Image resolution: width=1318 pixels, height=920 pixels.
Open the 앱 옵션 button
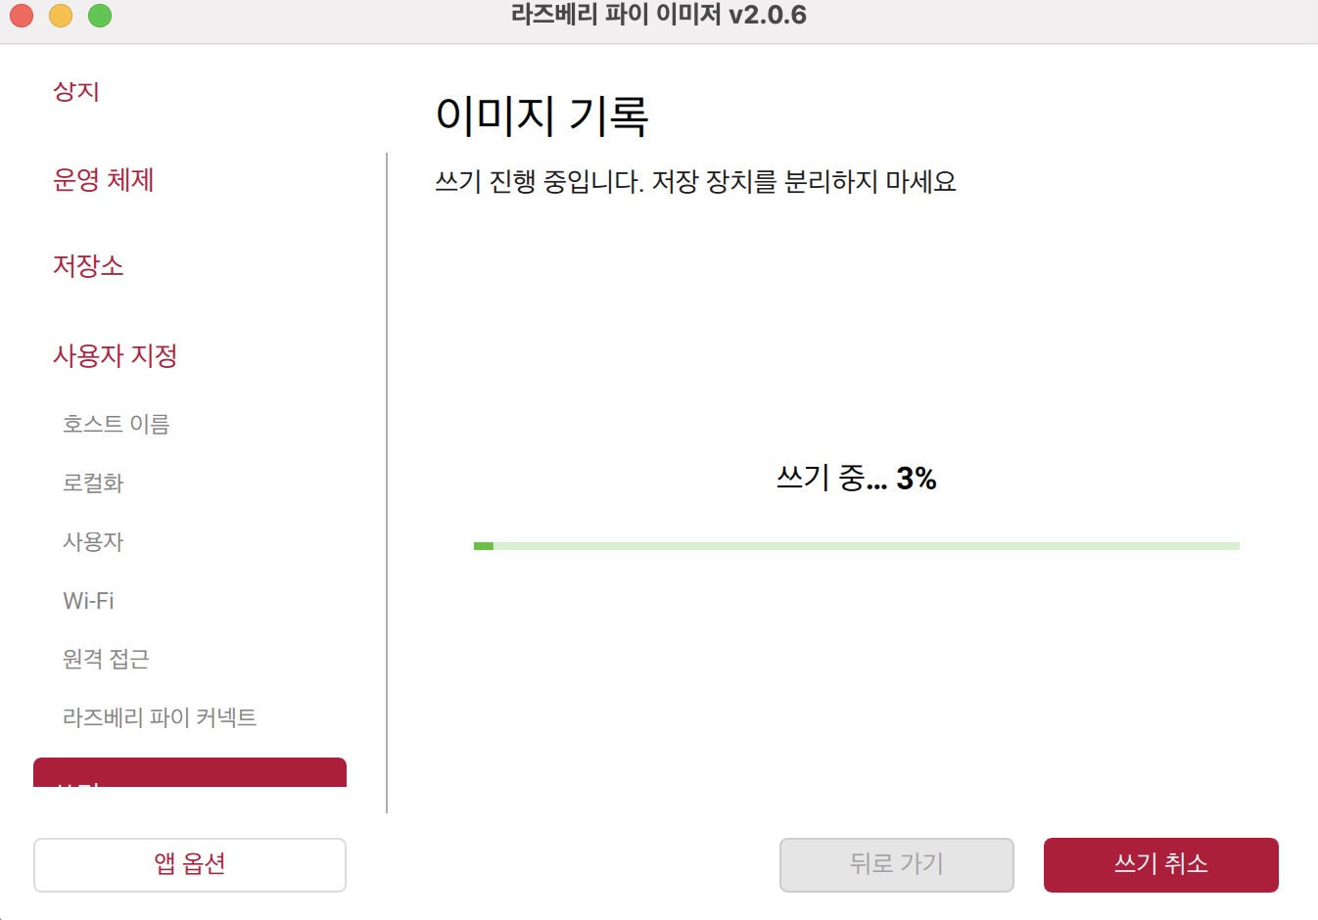pyautogui.click(x=190, y=864)
